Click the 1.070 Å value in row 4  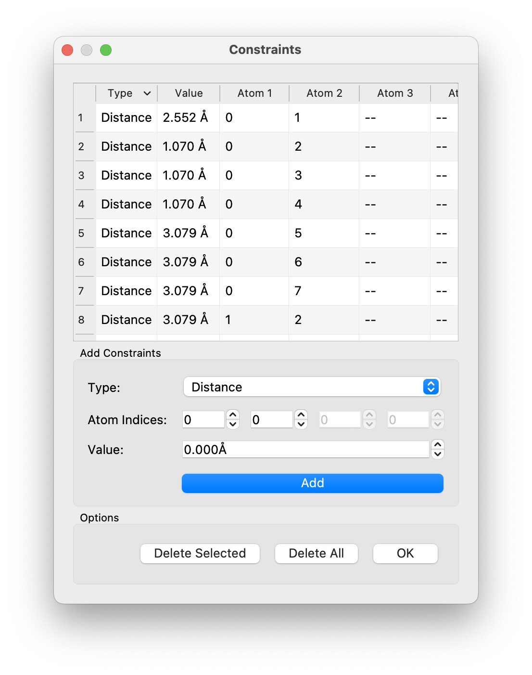pos(189,204)
